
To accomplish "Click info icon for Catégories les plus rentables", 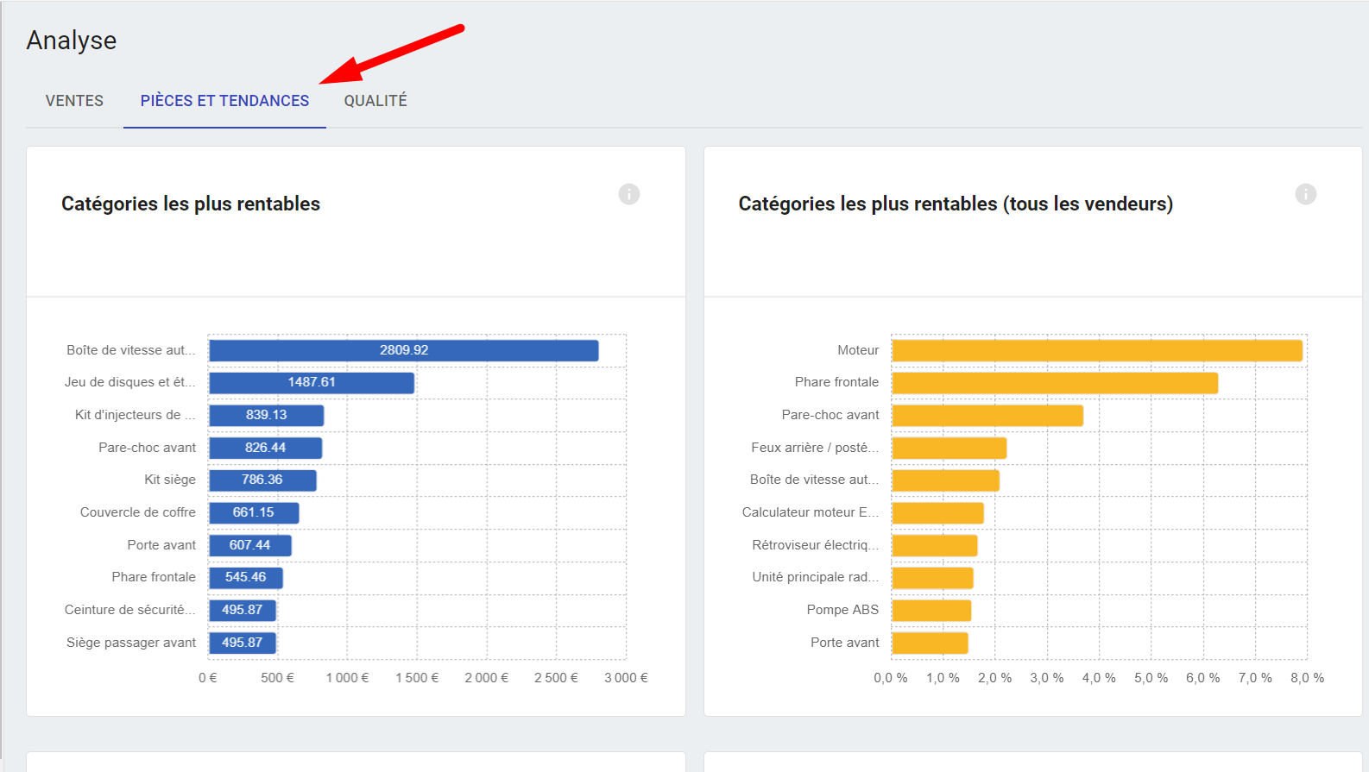I will click(629, 194).
